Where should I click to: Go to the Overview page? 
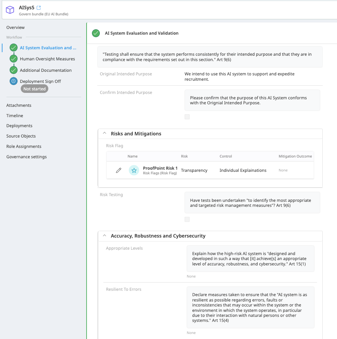pos(15,27)
